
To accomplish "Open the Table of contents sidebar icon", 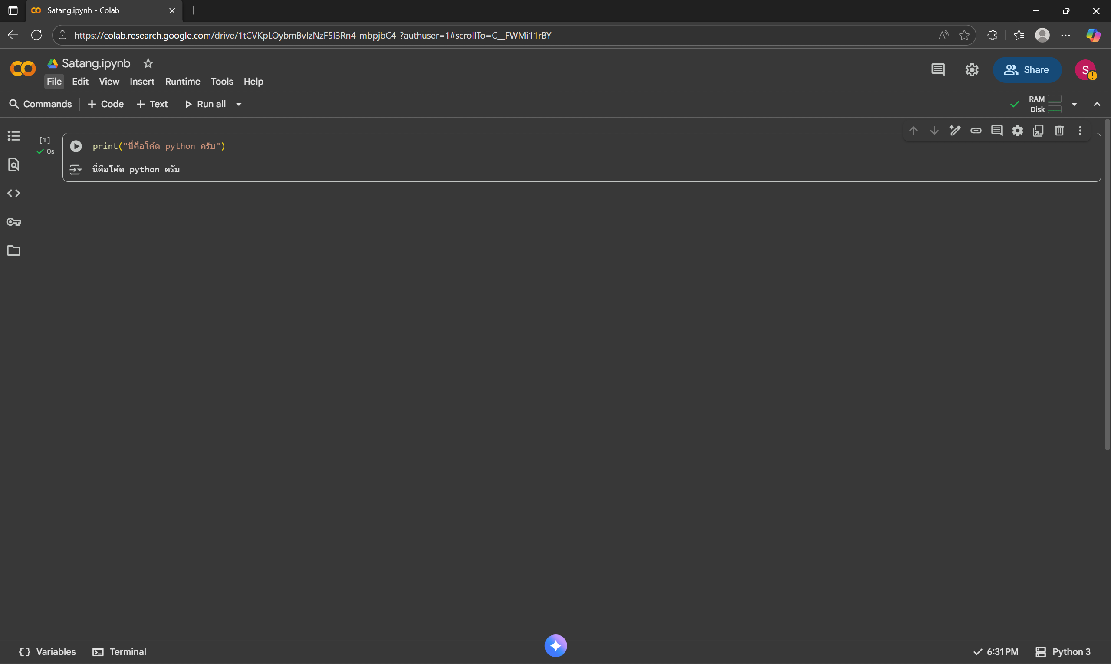I will tap(13, 135).
